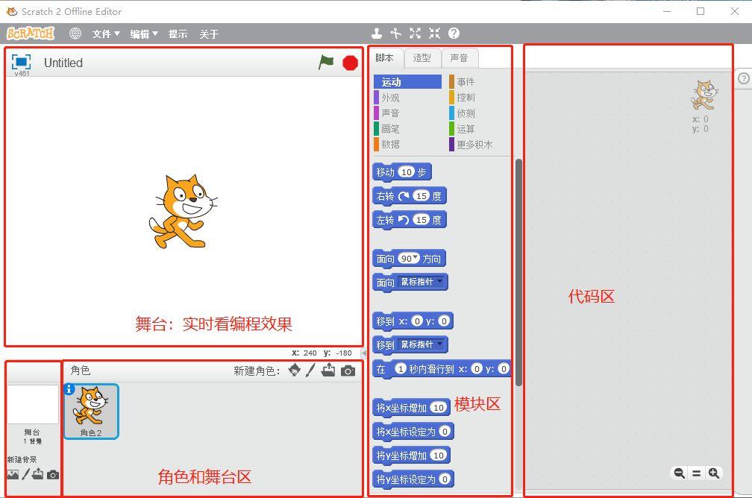This screenshot has width=752, height=498.
Task: Zoom out the scripts area
Action: point(679,473)
